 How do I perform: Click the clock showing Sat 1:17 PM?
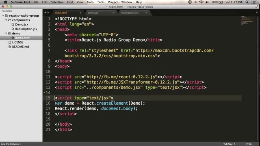[234, 2]
